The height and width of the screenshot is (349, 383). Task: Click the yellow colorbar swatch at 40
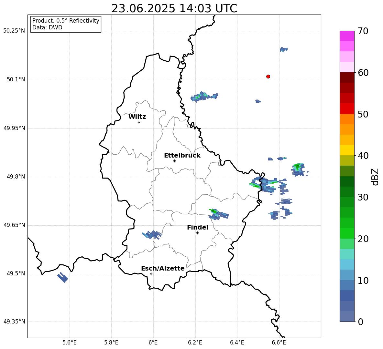click(x=347, y=150)
